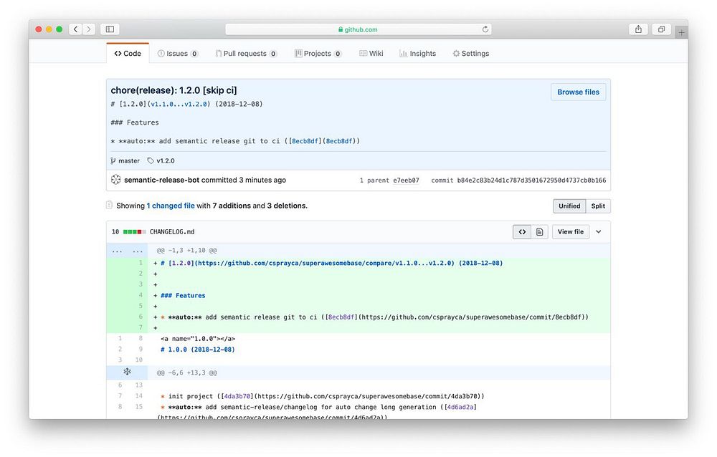
Task: Collapse the CHANGELOG.md diff with chevron
Action: 599,232
